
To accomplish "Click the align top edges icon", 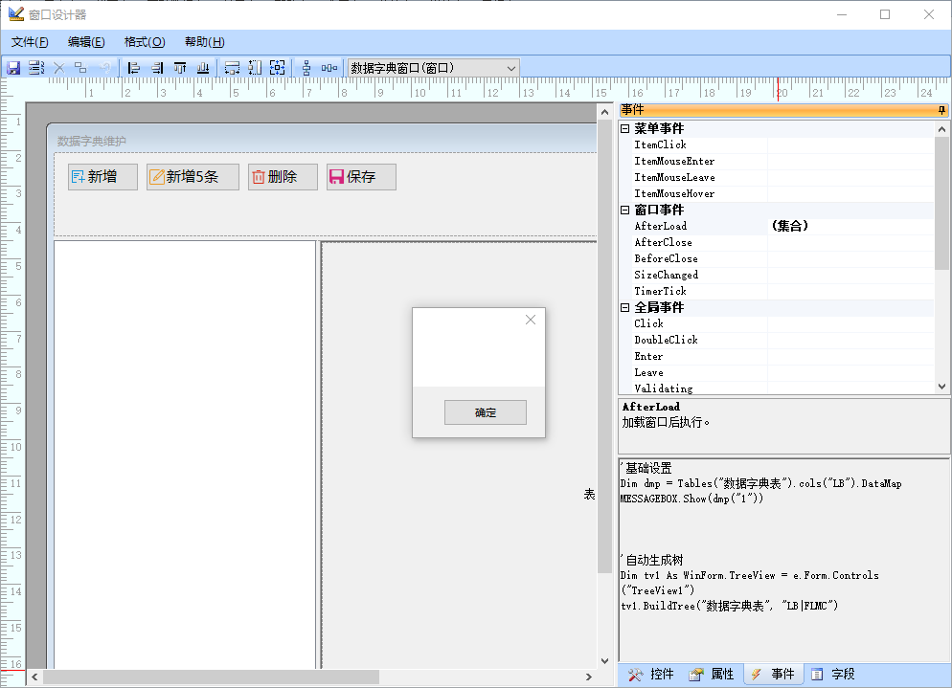I will coord(180,68).
